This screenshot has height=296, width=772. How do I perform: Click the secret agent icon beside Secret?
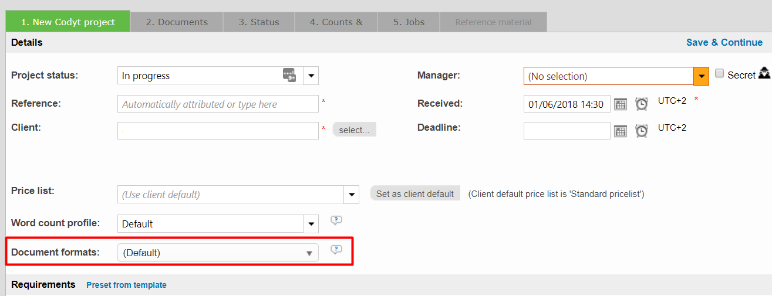764,74
